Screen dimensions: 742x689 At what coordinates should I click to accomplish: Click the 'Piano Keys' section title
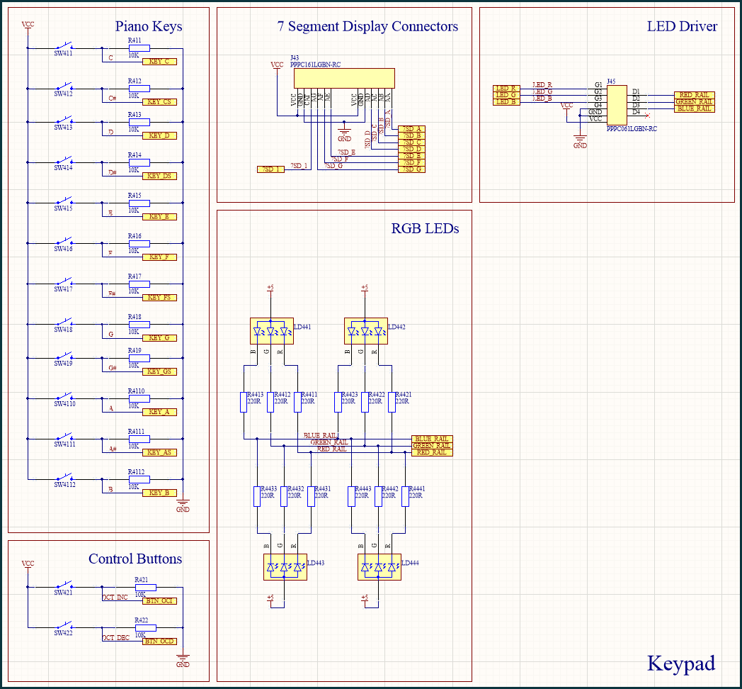149,26
